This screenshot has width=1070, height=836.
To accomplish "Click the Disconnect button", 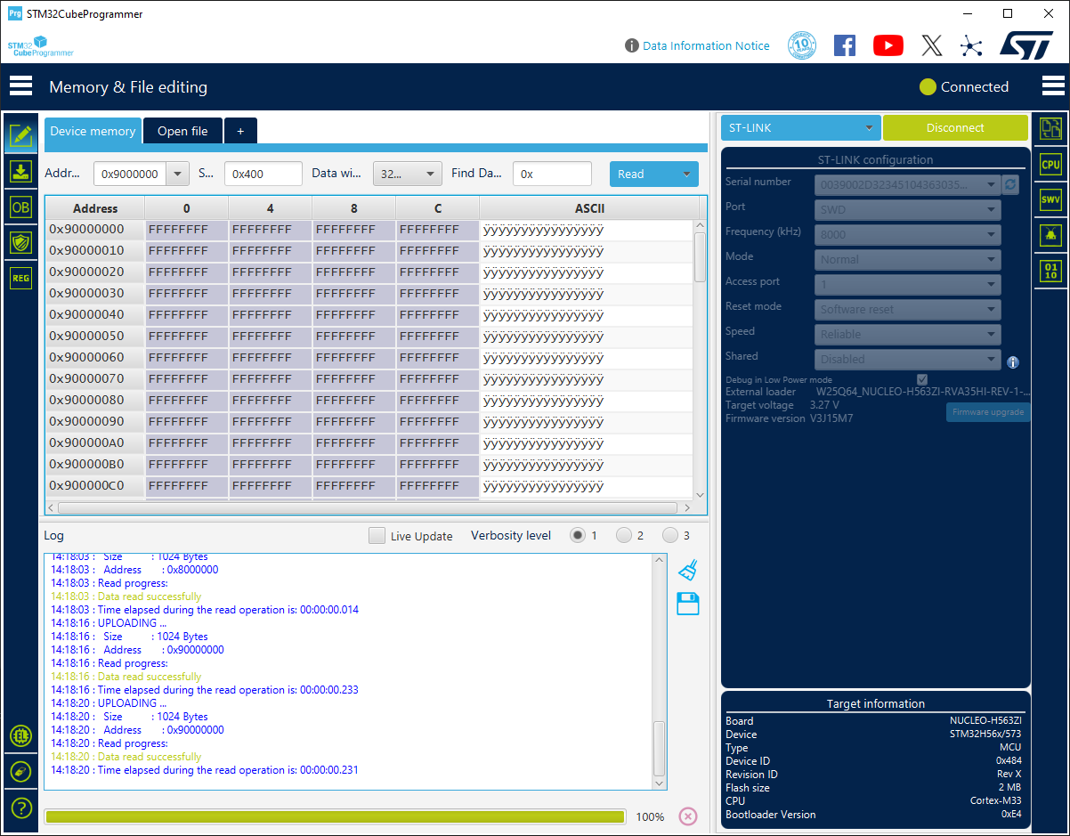I will pyautogui.click(x=955, y=127).
